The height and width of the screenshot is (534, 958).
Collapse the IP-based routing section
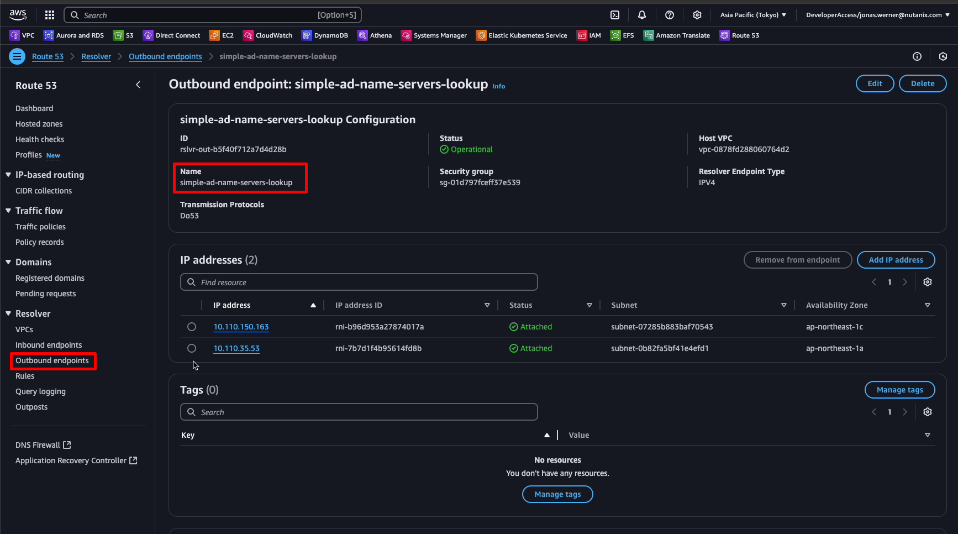(x=8, y=175)
